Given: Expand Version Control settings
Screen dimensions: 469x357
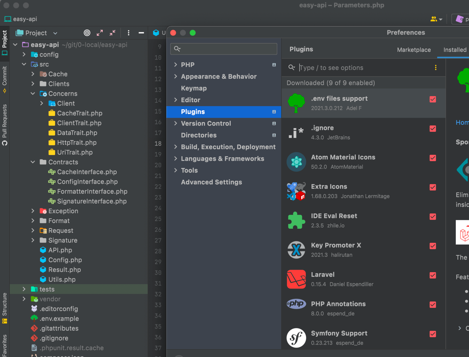Looking at the screenshot, I should (176, 123).
